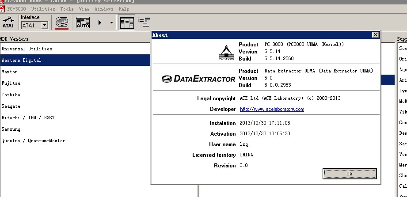This screenshot has height=197, width=407.
Task: Close the About dialog with X
Action: coord(375,35)
